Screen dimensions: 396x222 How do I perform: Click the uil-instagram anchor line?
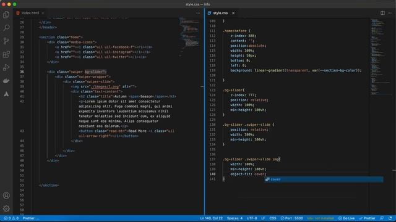click(x=103, y=52)
